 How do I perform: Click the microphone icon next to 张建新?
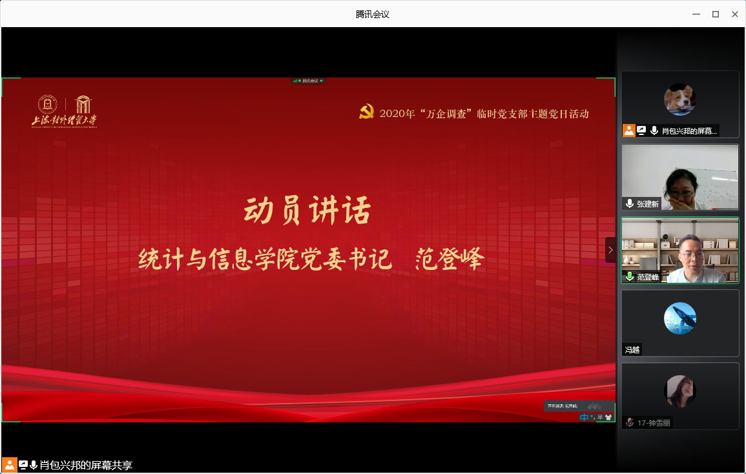629,203
